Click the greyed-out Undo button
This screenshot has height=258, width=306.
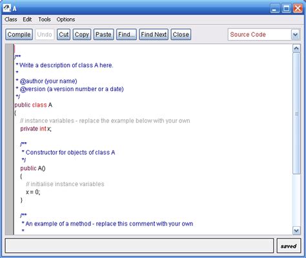tap(45, 34)
